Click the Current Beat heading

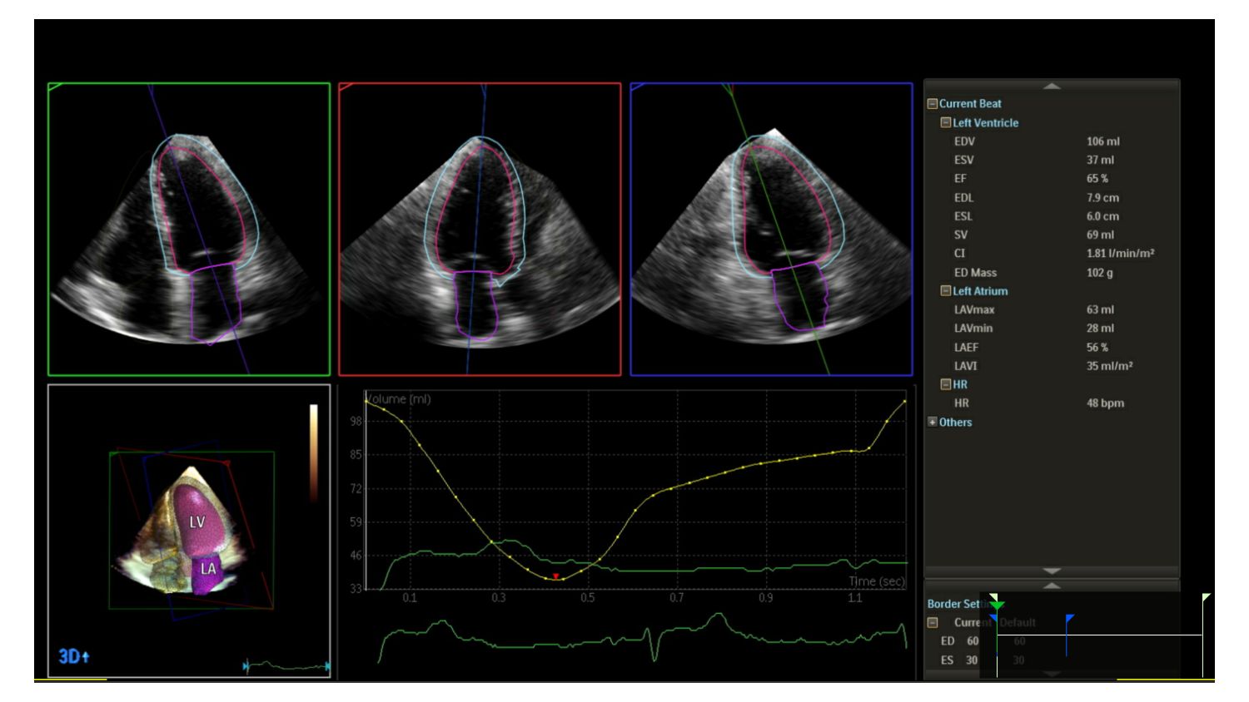(970, 104)
